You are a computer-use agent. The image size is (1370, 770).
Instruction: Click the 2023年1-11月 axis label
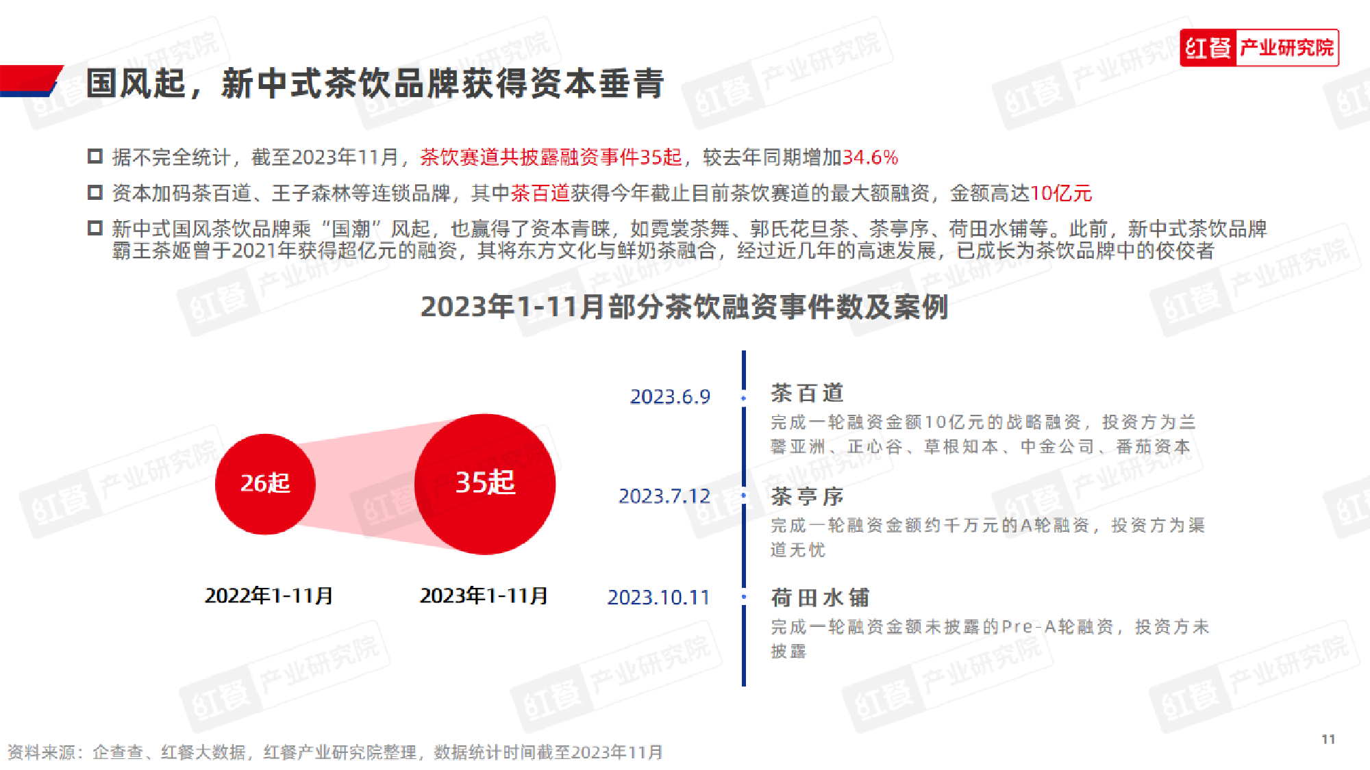point(484,595)
